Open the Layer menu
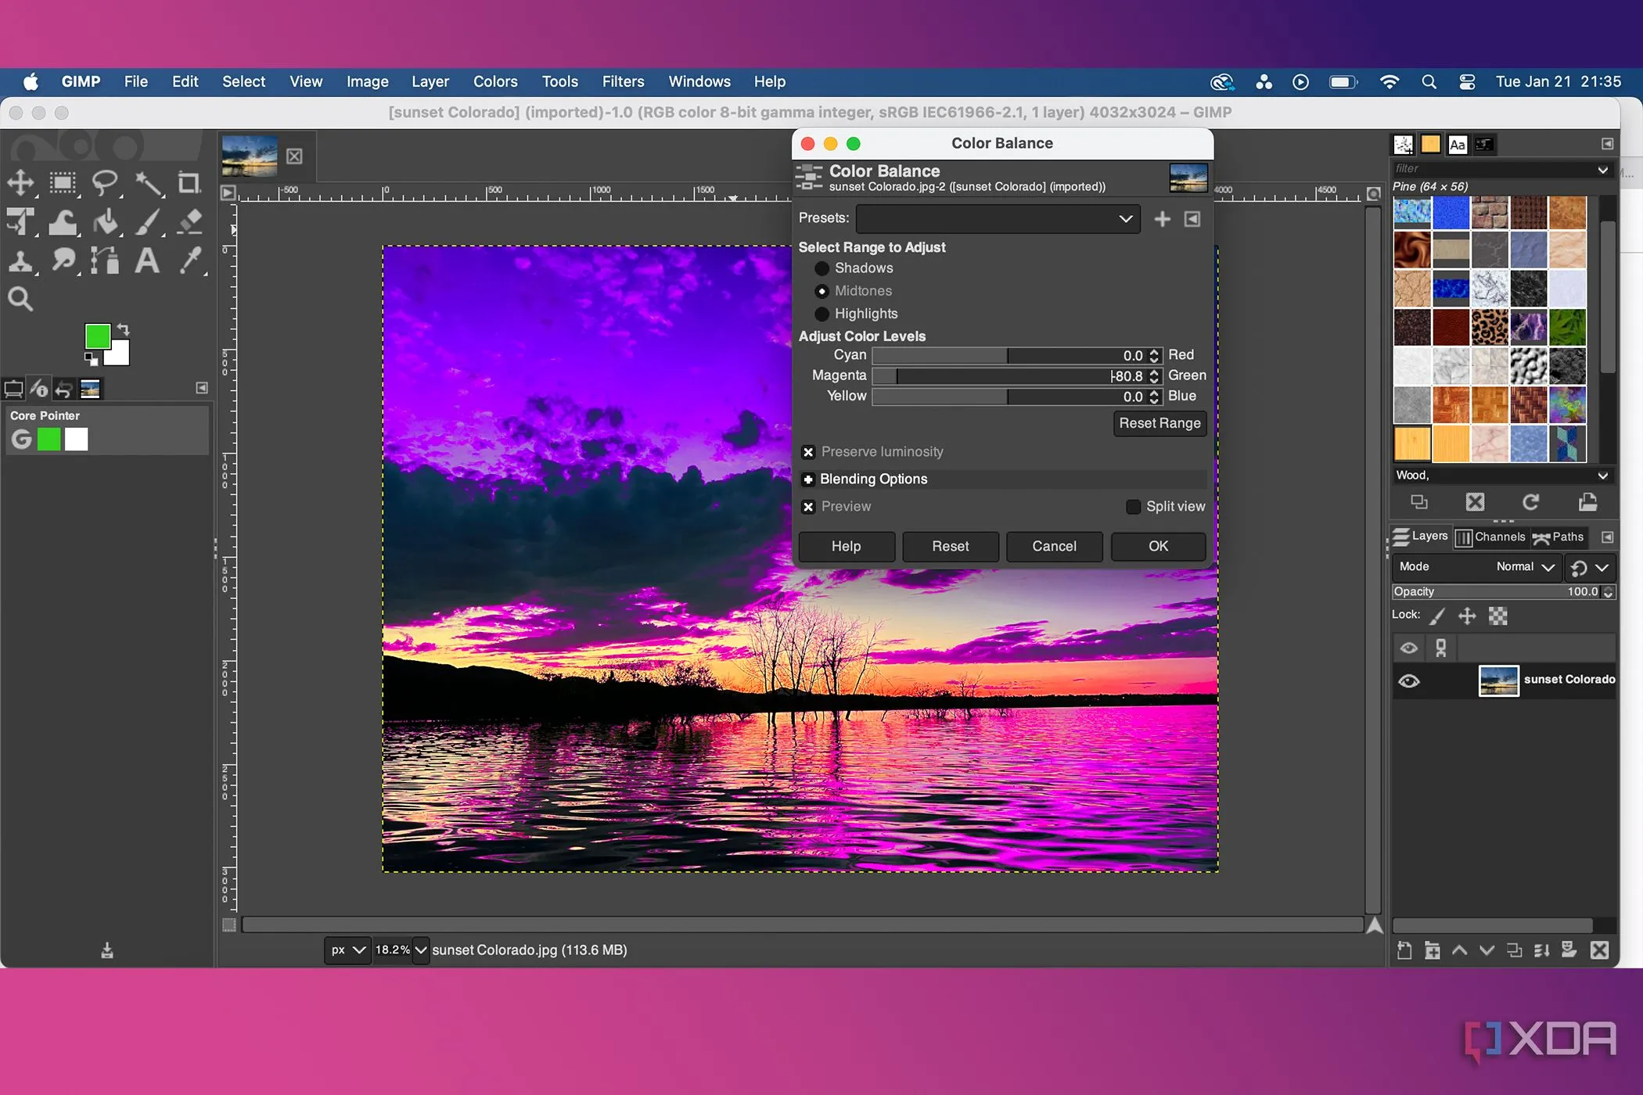The height and width of the screenshot is (1095, 1643). 430,81
